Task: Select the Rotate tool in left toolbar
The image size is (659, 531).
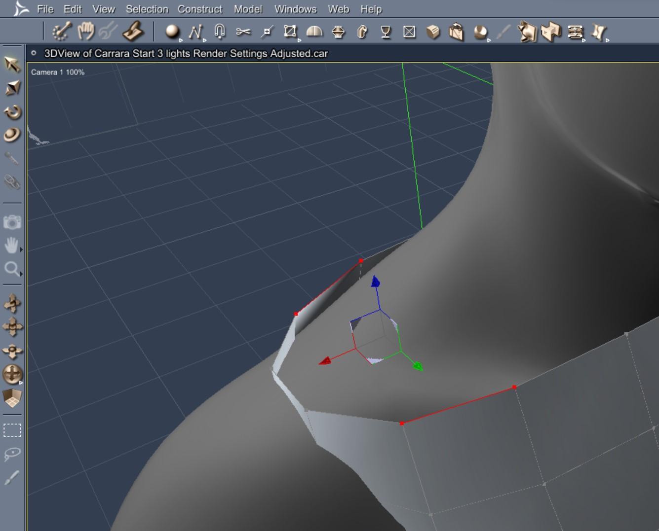Action: (12, 111)
